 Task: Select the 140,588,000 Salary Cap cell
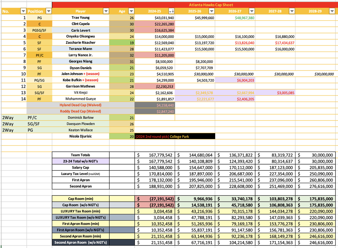coord(155,168)
